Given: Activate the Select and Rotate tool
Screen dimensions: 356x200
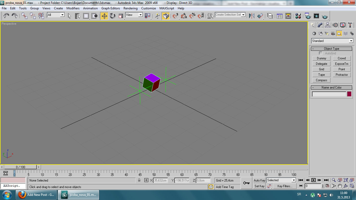Looking at the screenshot, I should pos(113,16).
